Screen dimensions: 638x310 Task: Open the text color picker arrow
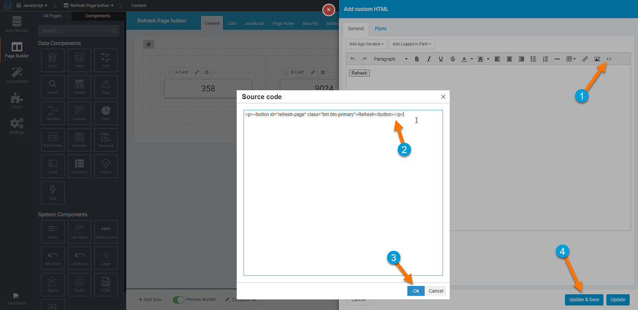coord(472,59)
